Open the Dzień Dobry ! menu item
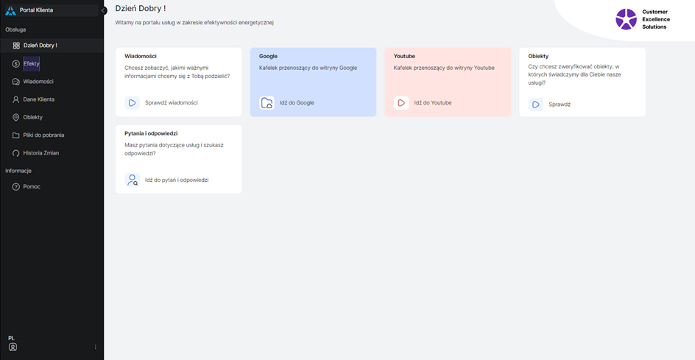The image size is (695, 360). 40,46
